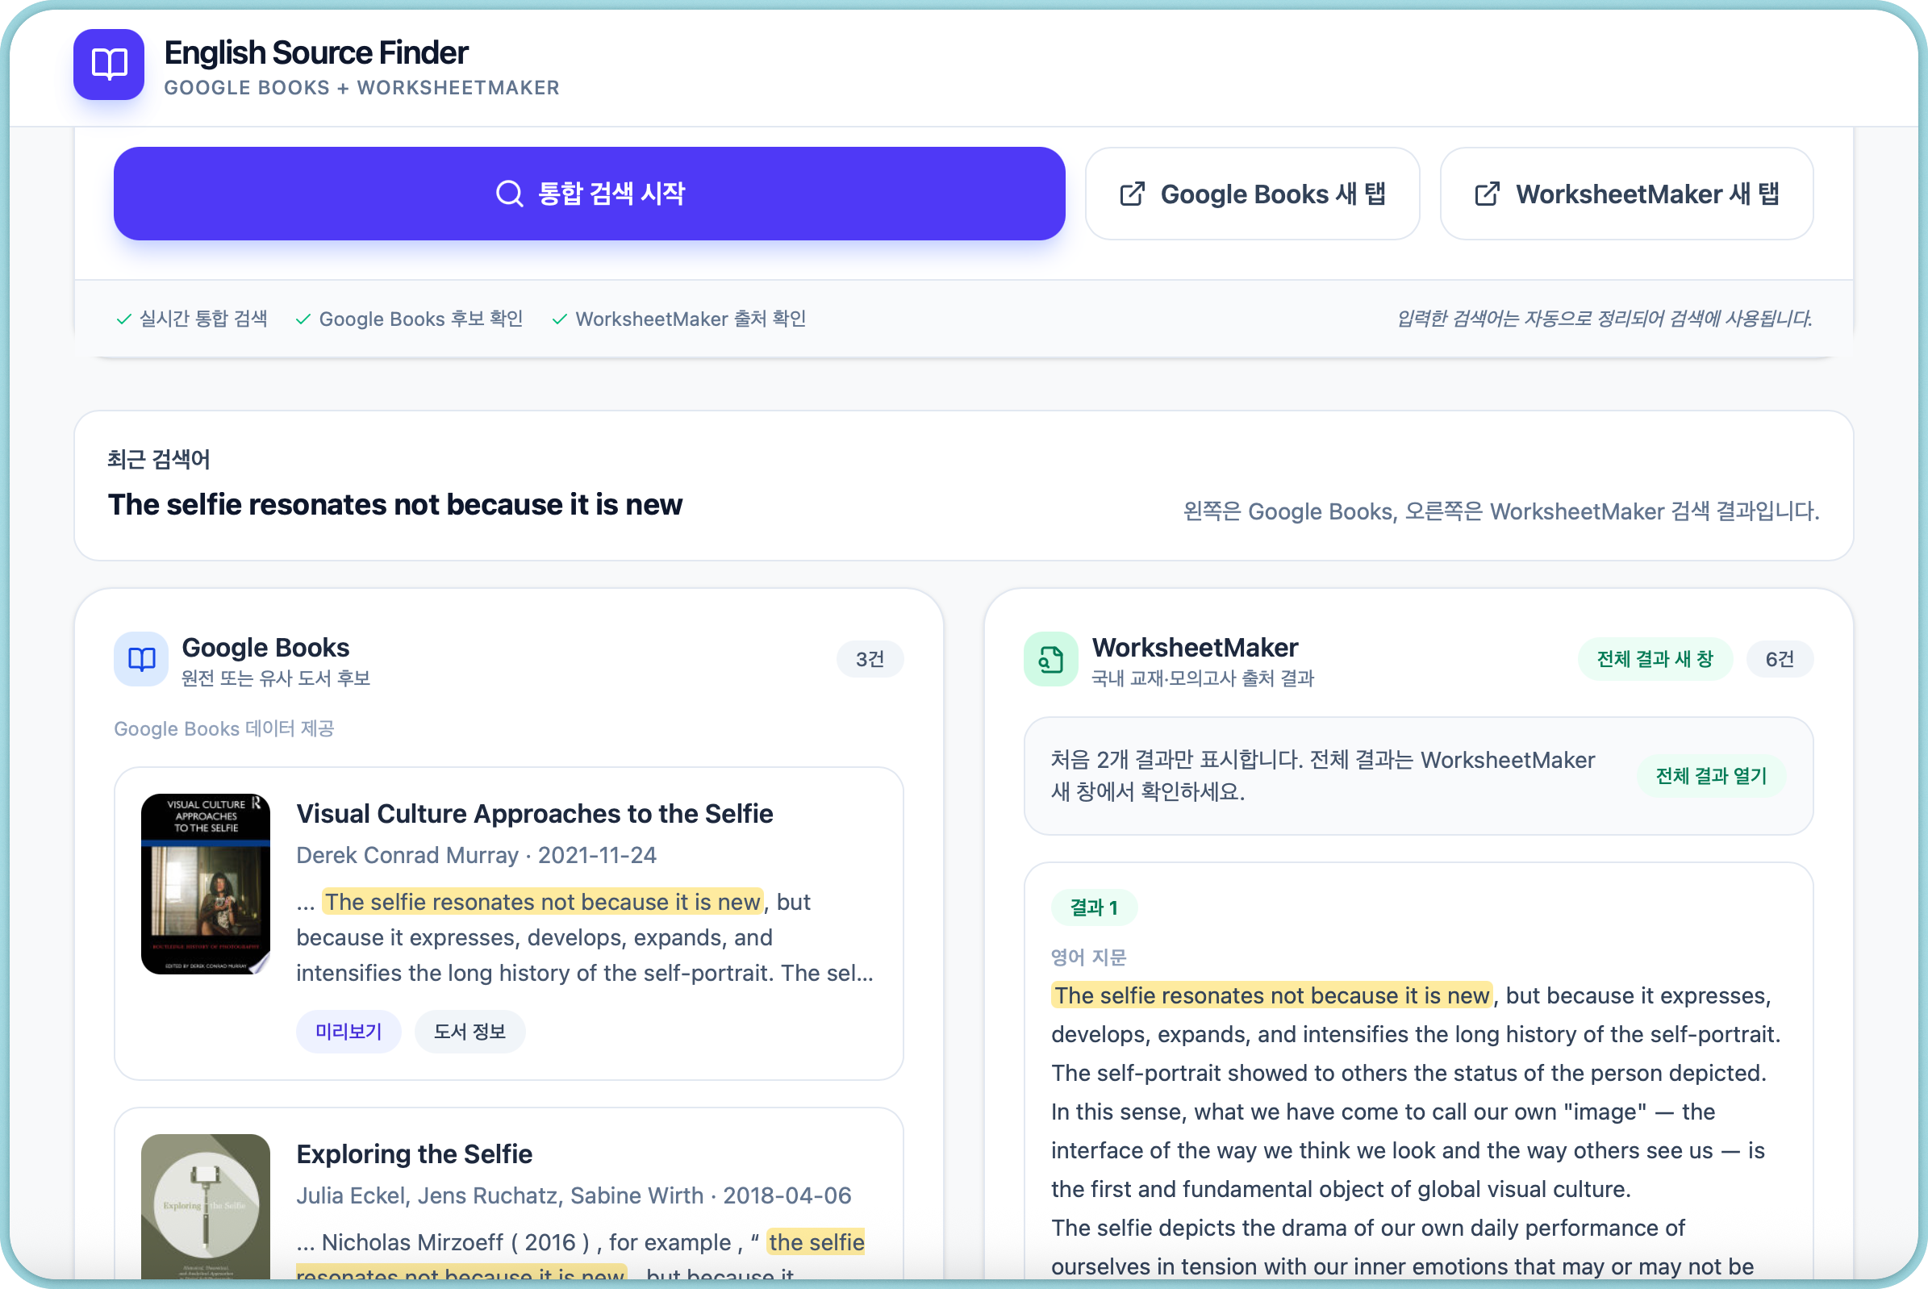
Task: Click the Visual Culture Approaches book cover
Action: click(x=206, y=884)
